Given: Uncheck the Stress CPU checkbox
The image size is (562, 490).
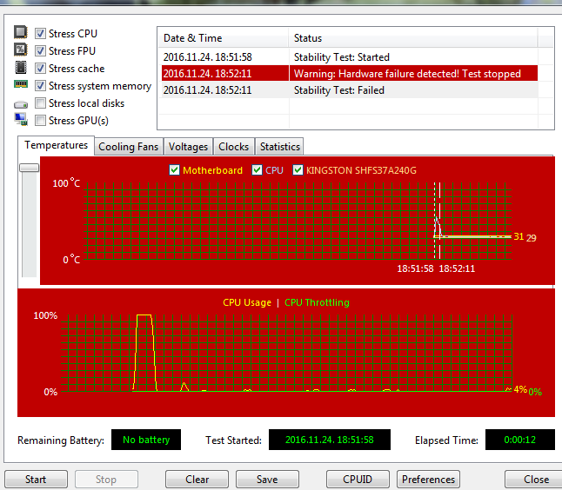Looking at the screenshot, I should pyautogui.click(x=40, y=34).
